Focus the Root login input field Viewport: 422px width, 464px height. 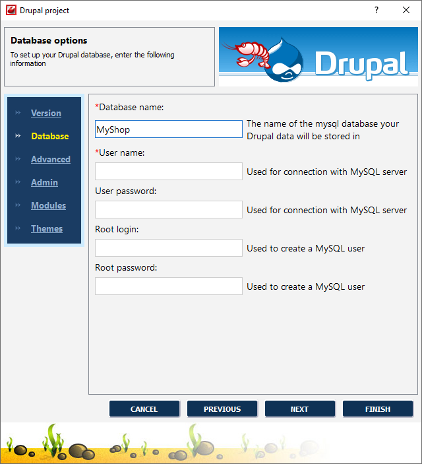169,248
